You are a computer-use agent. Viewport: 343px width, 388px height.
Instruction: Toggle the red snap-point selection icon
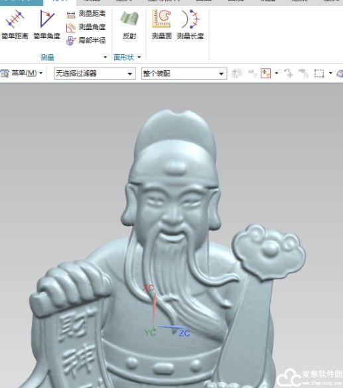[266, 74]
